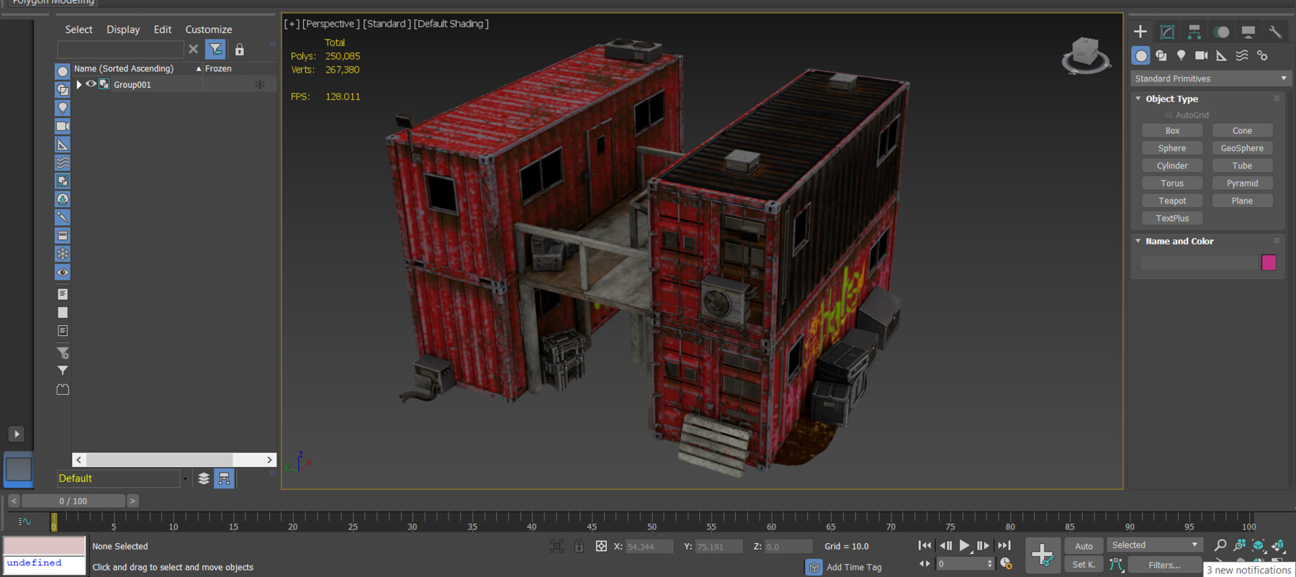Image resolution: width=1296 pixels, height=577 pixels.
Task: Open the [Perspective] viewport label menu
Action: pyautogui.click(x=330, y=24)
